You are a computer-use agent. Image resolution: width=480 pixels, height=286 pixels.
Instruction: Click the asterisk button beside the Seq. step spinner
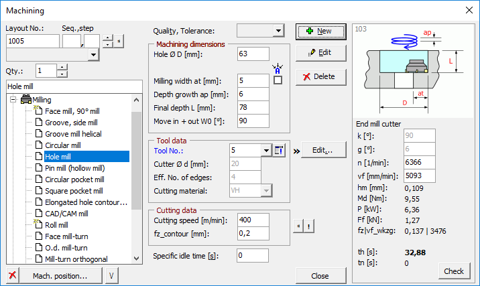click(119, 42)
